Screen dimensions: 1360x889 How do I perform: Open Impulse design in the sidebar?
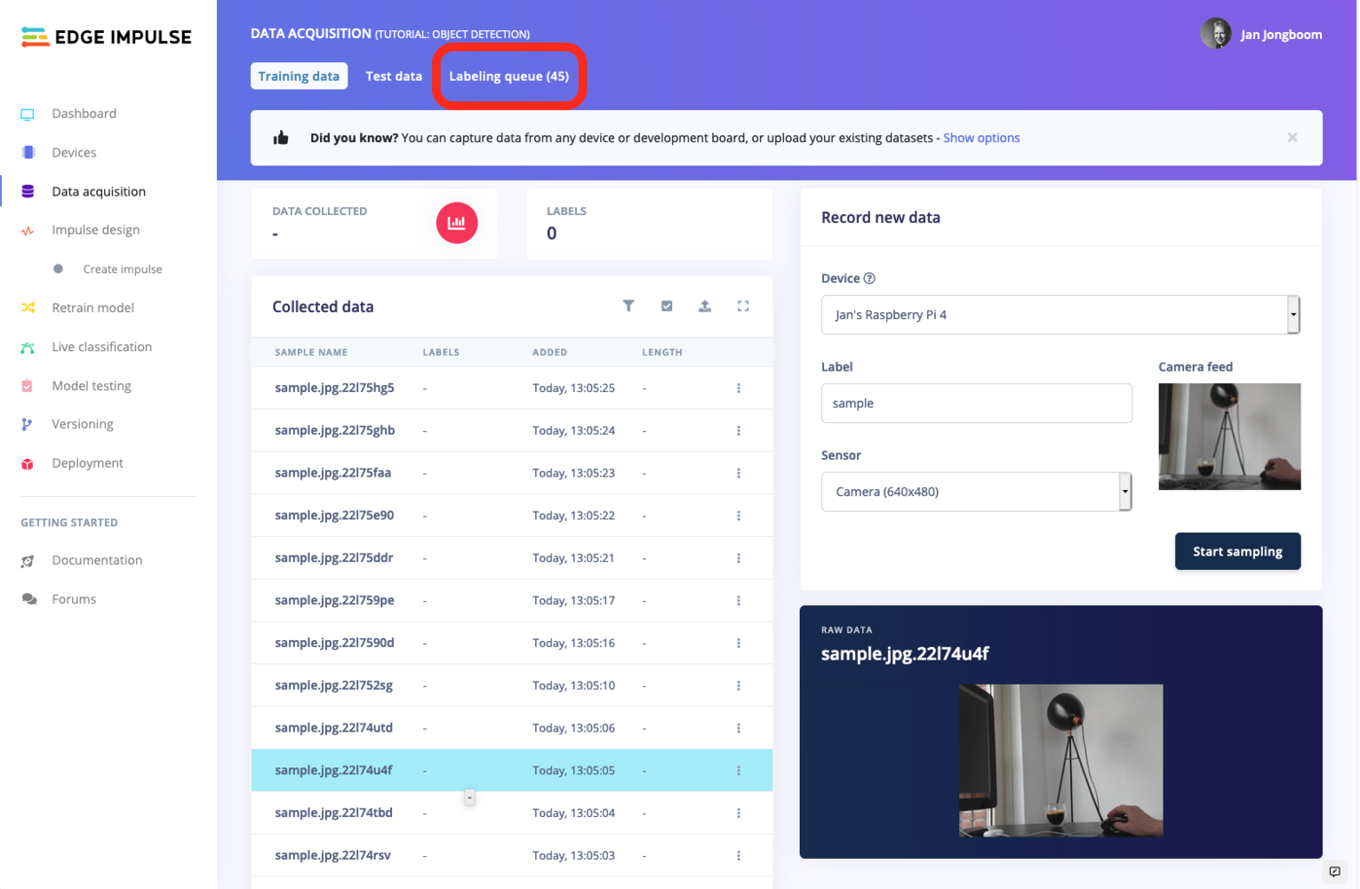tap(96, 230)
